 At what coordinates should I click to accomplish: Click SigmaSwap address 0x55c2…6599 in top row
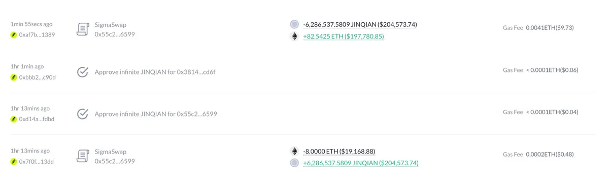(x=115, y=34)
